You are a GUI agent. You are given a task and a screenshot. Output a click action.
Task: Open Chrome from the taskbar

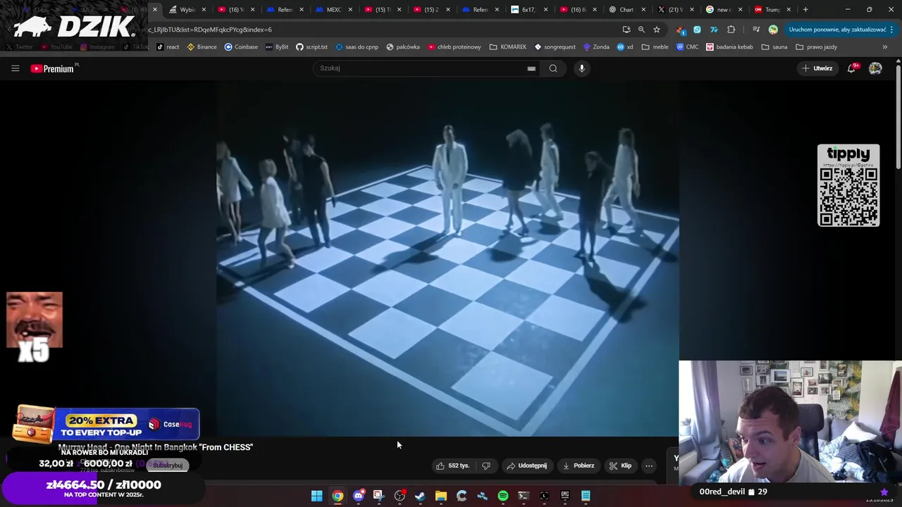[x=338, y=496]
